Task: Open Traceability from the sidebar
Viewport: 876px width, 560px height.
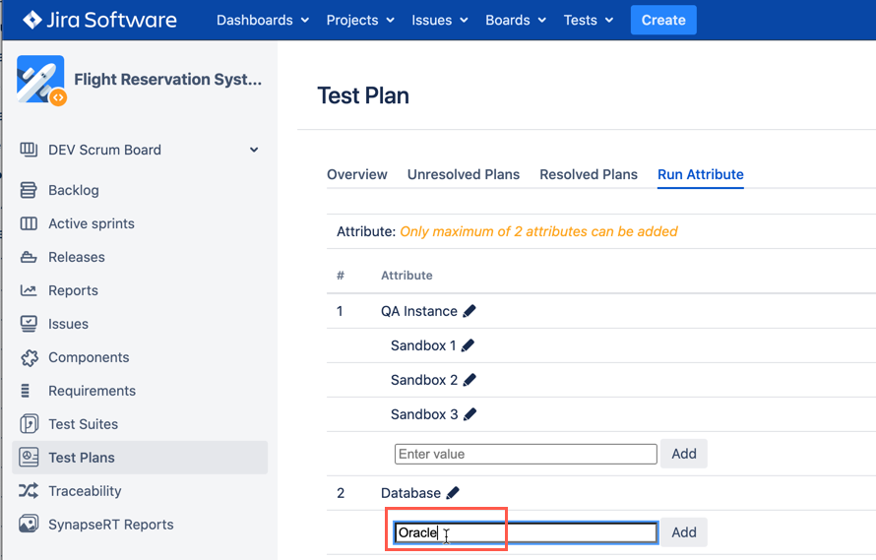Action: 85,491
